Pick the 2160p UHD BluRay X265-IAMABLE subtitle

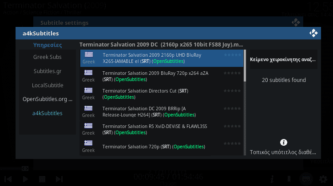coord(162,58)
